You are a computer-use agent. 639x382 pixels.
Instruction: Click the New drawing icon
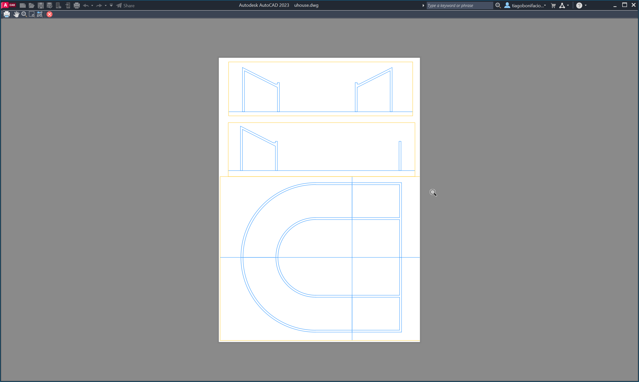23,5
